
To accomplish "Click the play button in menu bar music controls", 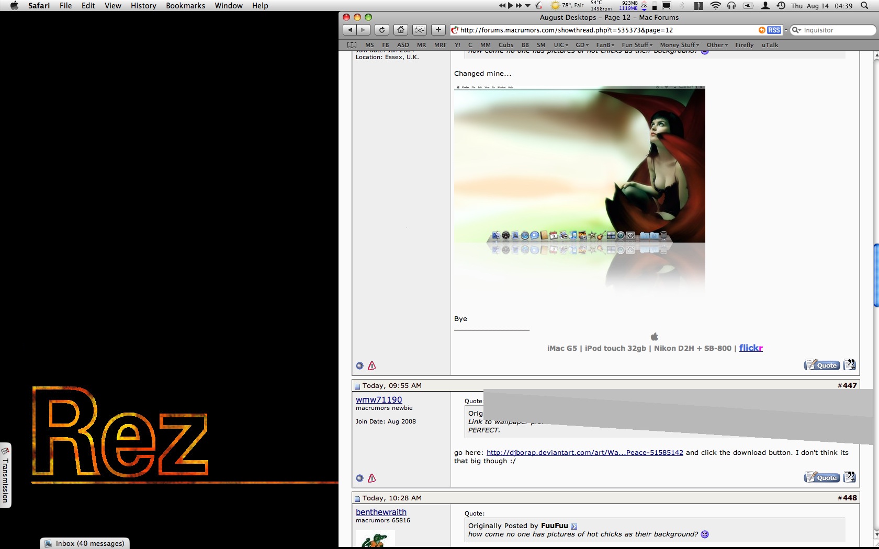I will coord(511,6).
